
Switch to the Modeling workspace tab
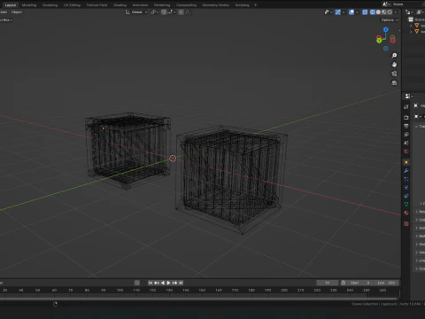pyautogui.click(x=29, y=5)
